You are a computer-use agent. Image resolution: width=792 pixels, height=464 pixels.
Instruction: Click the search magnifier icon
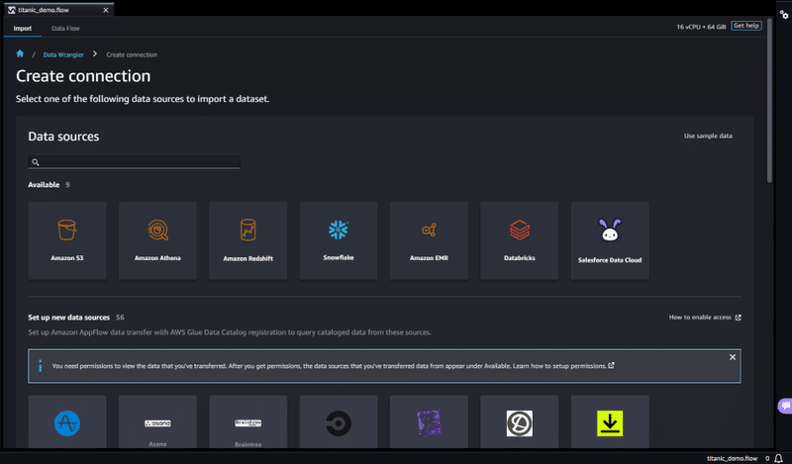point(36,162)
